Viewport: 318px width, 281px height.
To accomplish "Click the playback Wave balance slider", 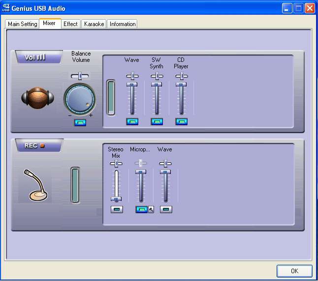I will [x=132, y=76].
